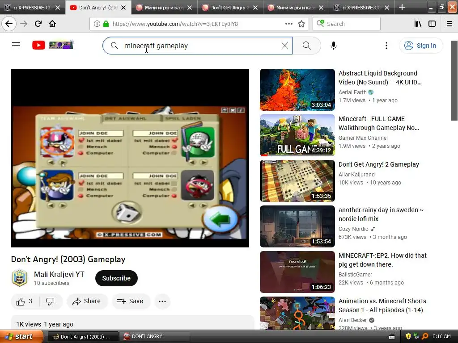
Task: Open Abstract Liquid Background video thumbnail
Action: coord(297,89)
